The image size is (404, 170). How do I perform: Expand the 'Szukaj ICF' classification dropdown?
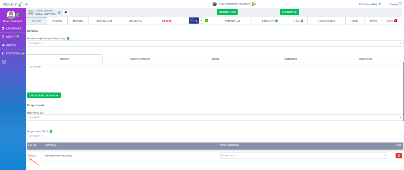click(x=215, y=118)
